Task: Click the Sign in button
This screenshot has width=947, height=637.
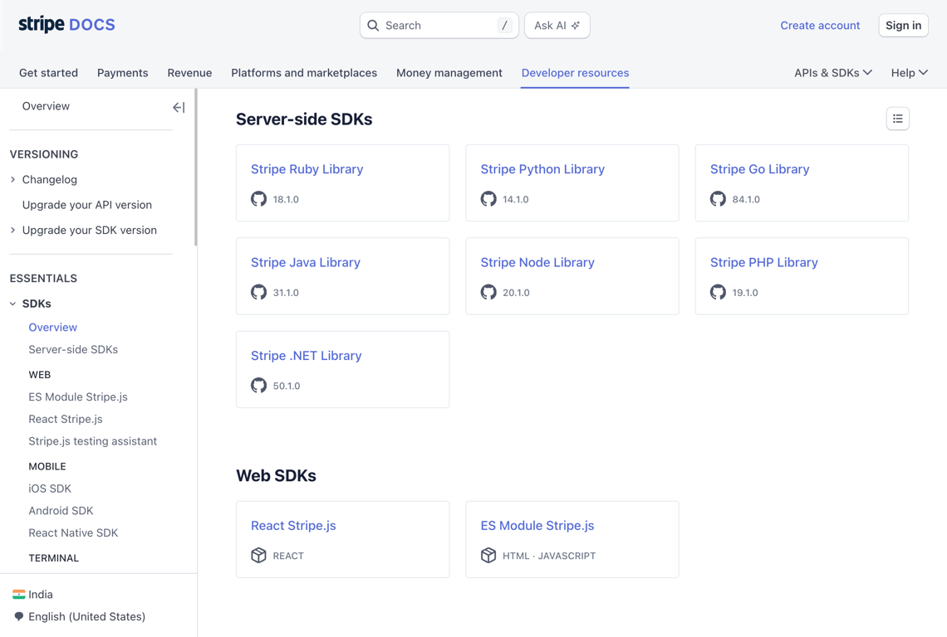Action: 903,26
